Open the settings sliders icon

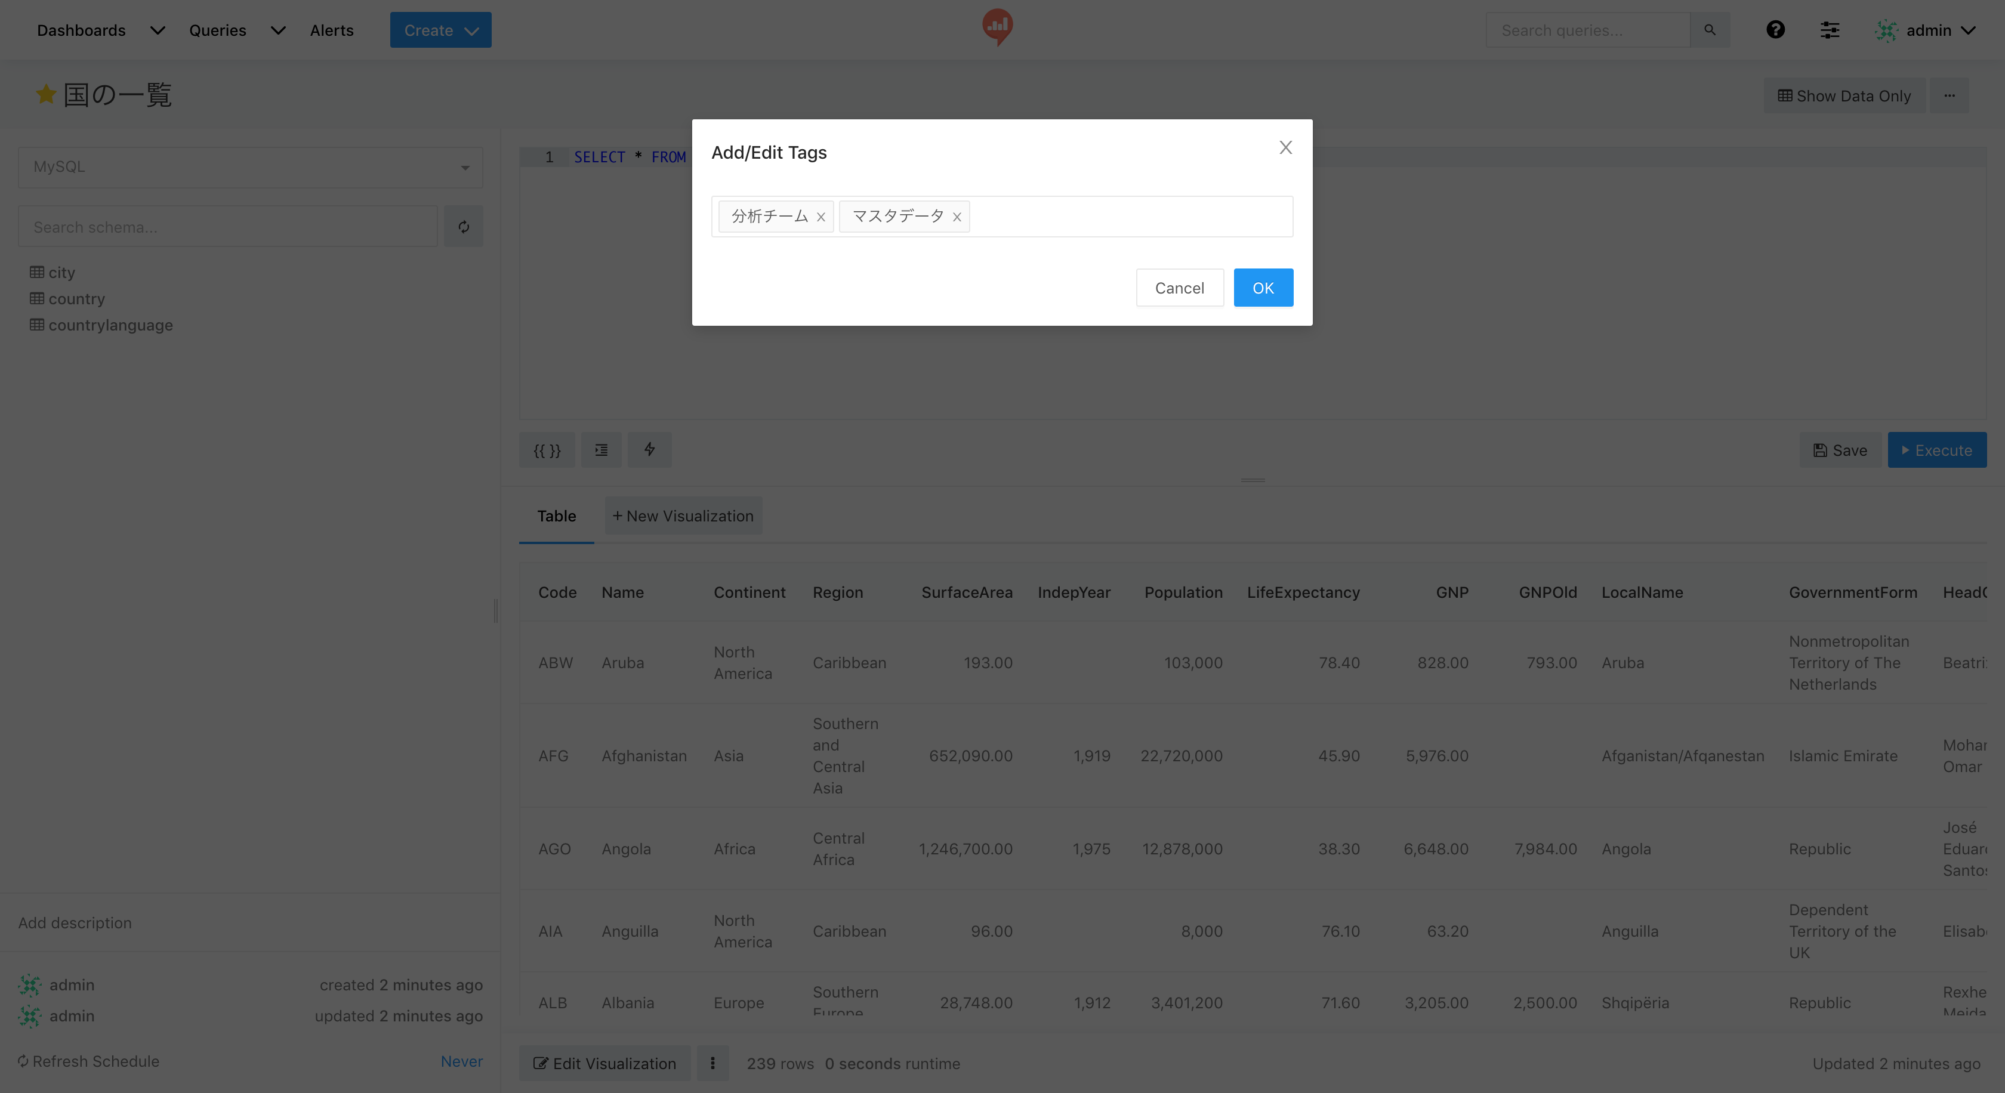pos(1829,30)
